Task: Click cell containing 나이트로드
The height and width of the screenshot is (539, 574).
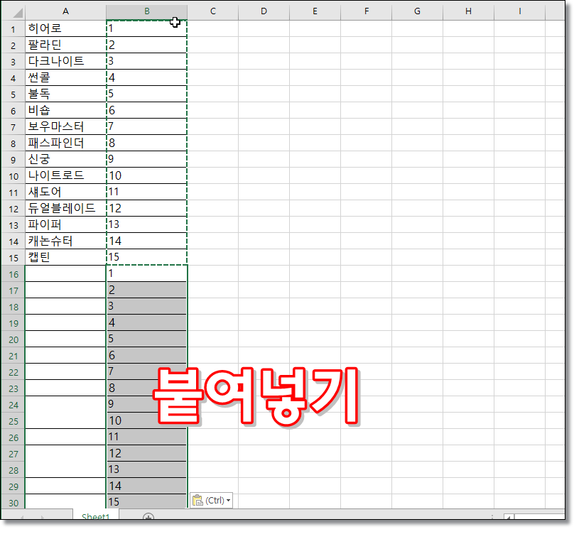Action: (x=65, y=175)
